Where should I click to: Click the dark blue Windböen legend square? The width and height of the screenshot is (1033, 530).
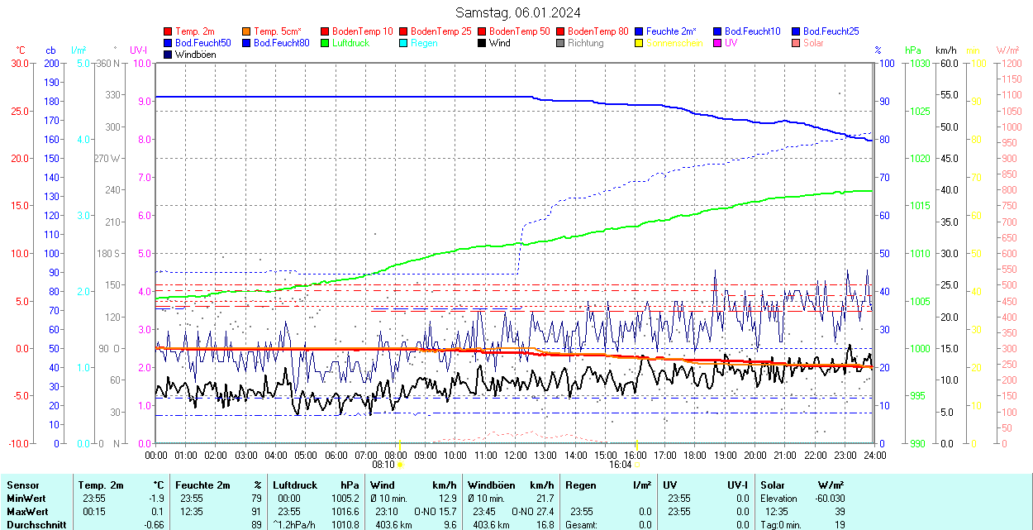169,55
